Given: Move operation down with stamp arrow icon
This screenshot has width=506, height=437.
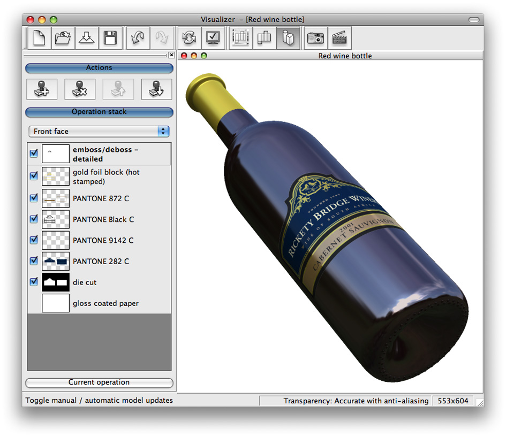Looking at the screenshot, I should pos(156,89).
